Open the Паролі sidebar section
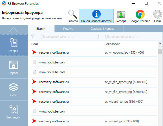The height and width of the screenshot is (126, 163). click(x=14, y=67)
